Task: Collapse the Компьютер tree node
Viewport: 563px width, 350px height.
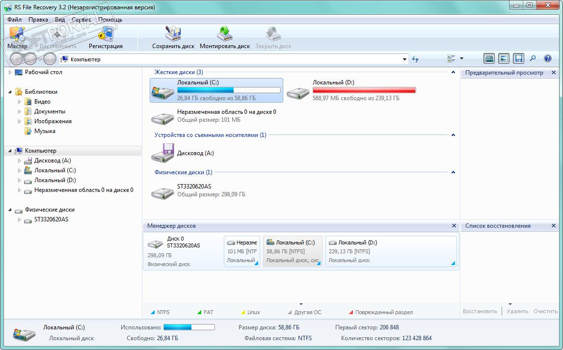Action: pyautogui.click(x=10, y=151)
